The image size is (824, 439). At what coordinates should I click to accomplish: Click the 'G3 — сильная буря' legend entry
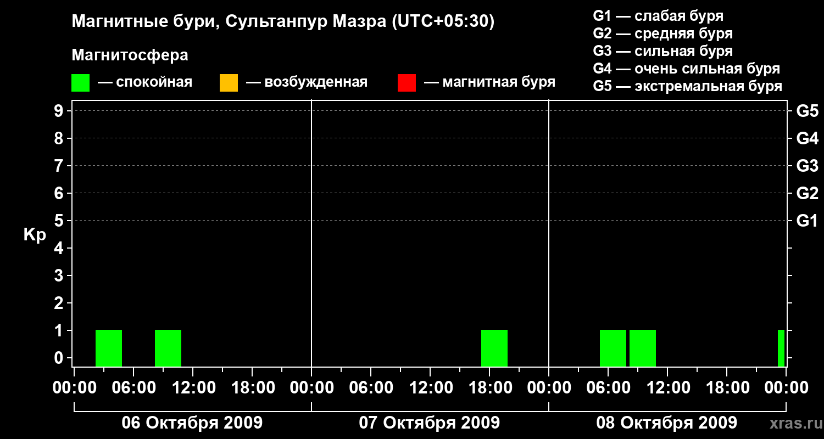663,51
